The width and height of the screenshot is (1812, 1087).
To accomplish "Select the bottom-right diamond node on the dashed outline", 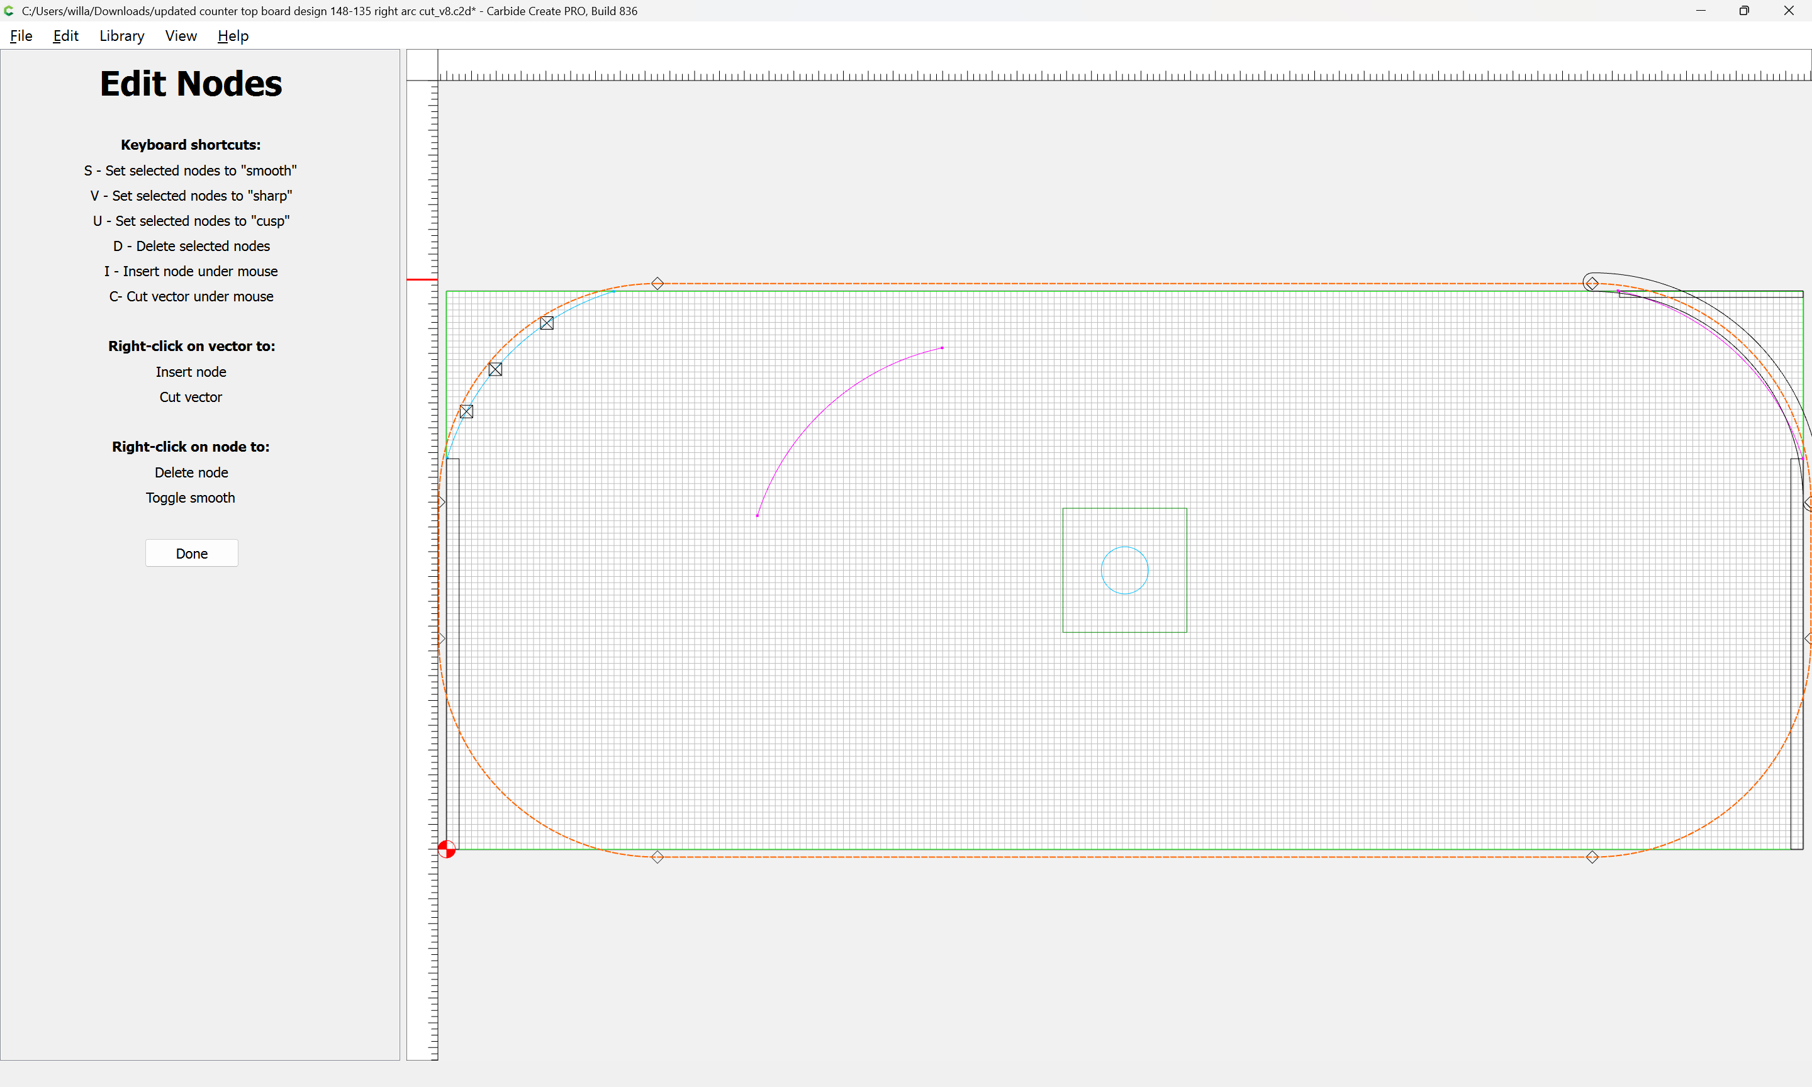I will click(x=1592, y=857).
